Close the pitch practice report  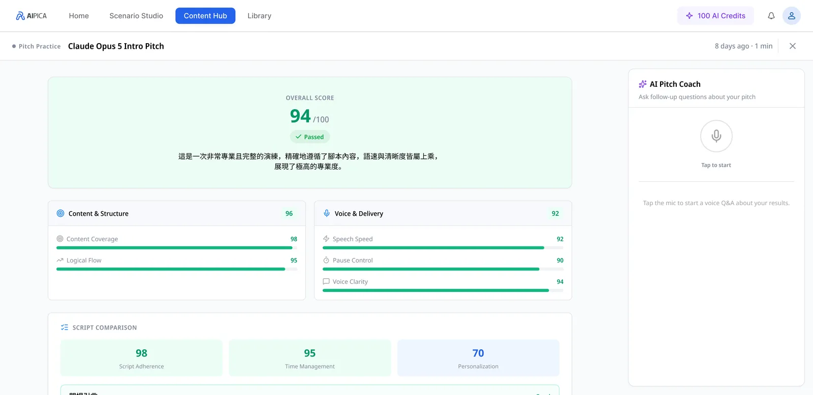(792, 46)
